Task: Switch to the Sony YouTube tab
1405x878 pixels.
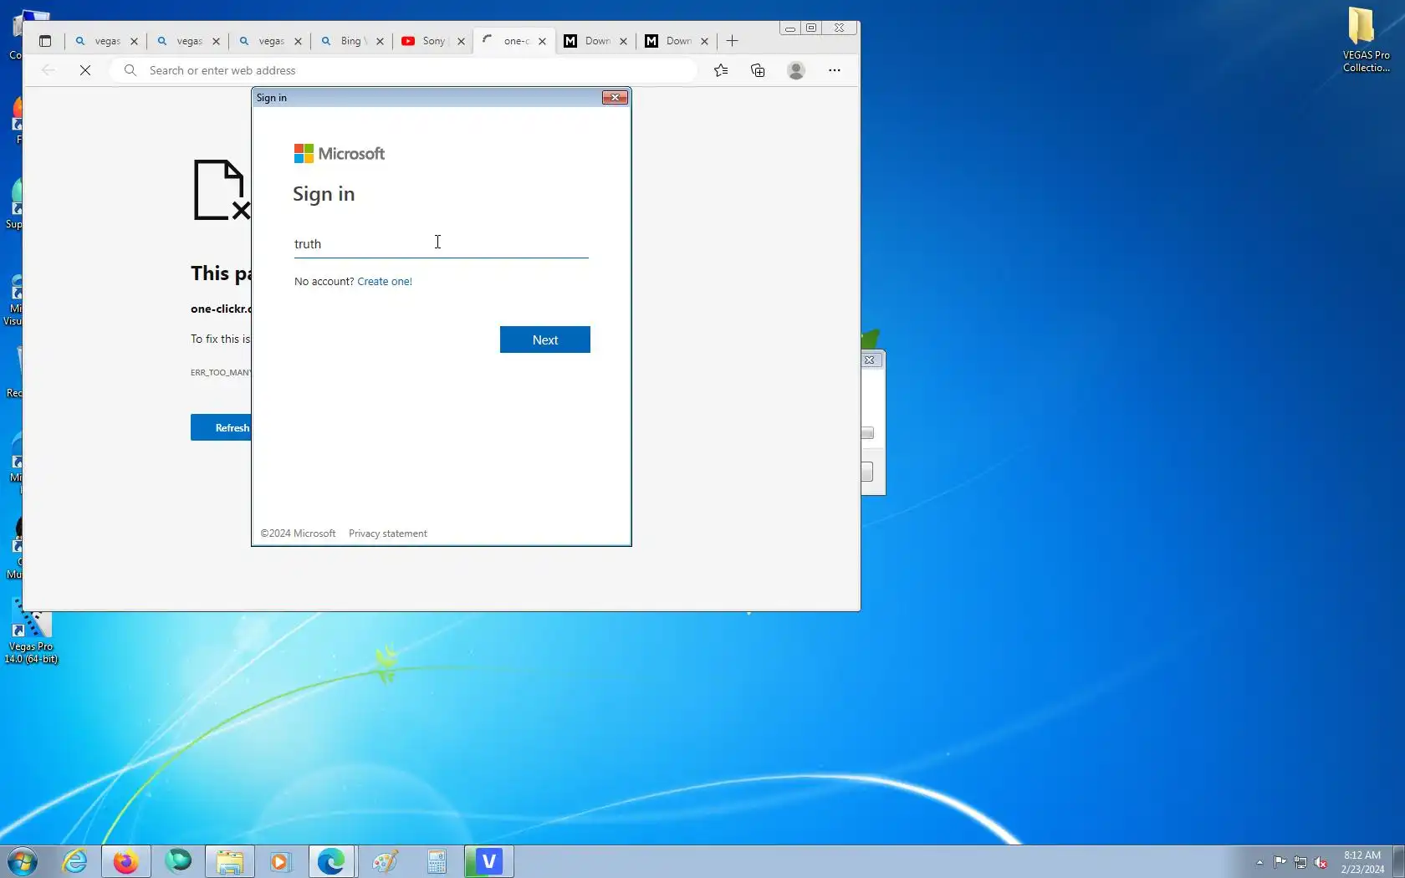Action: [433, 41]
